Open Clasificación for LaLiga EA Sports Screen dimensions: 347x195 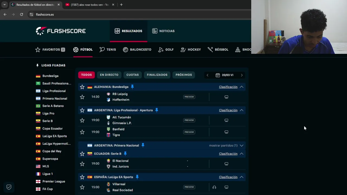pyautogui.click(x=228, y=177)
